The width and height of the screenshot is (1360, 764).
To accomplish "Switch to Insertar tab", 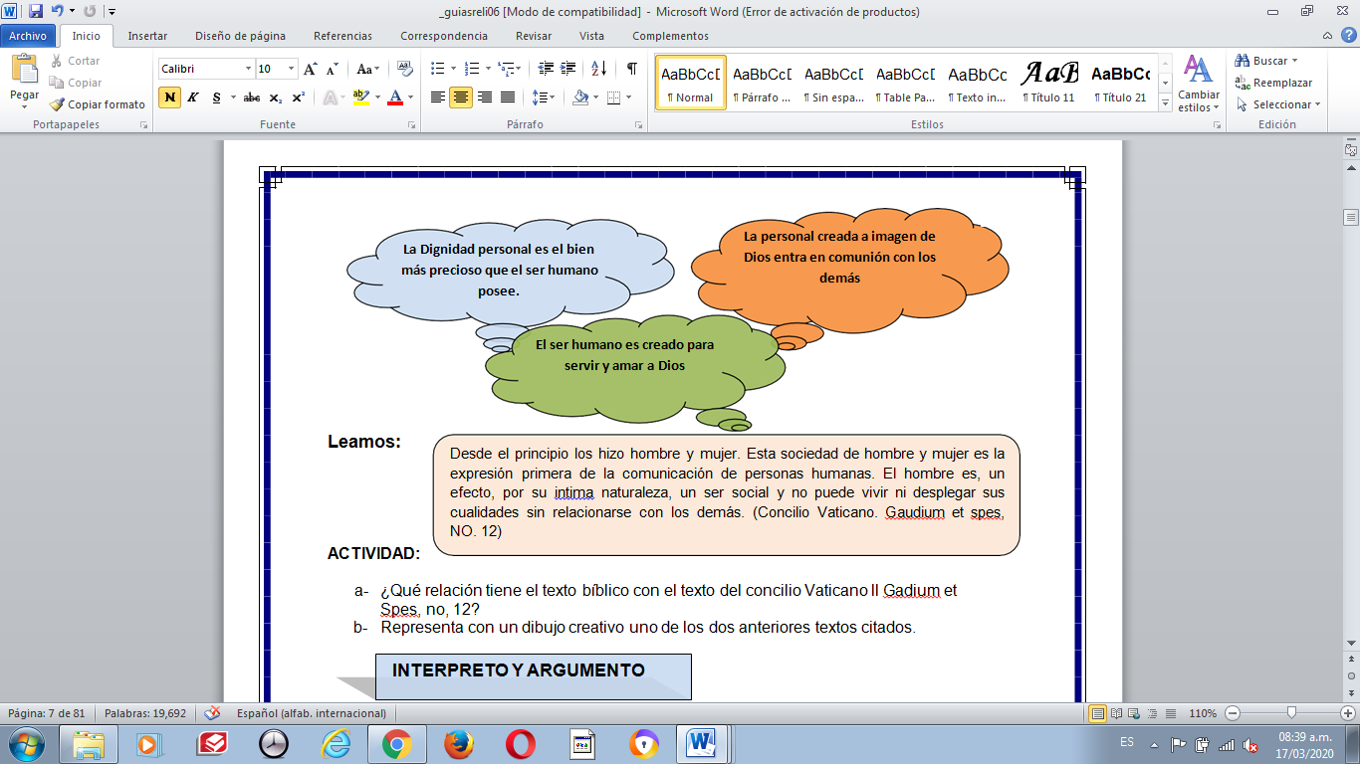I will click(x=147, y=36).
